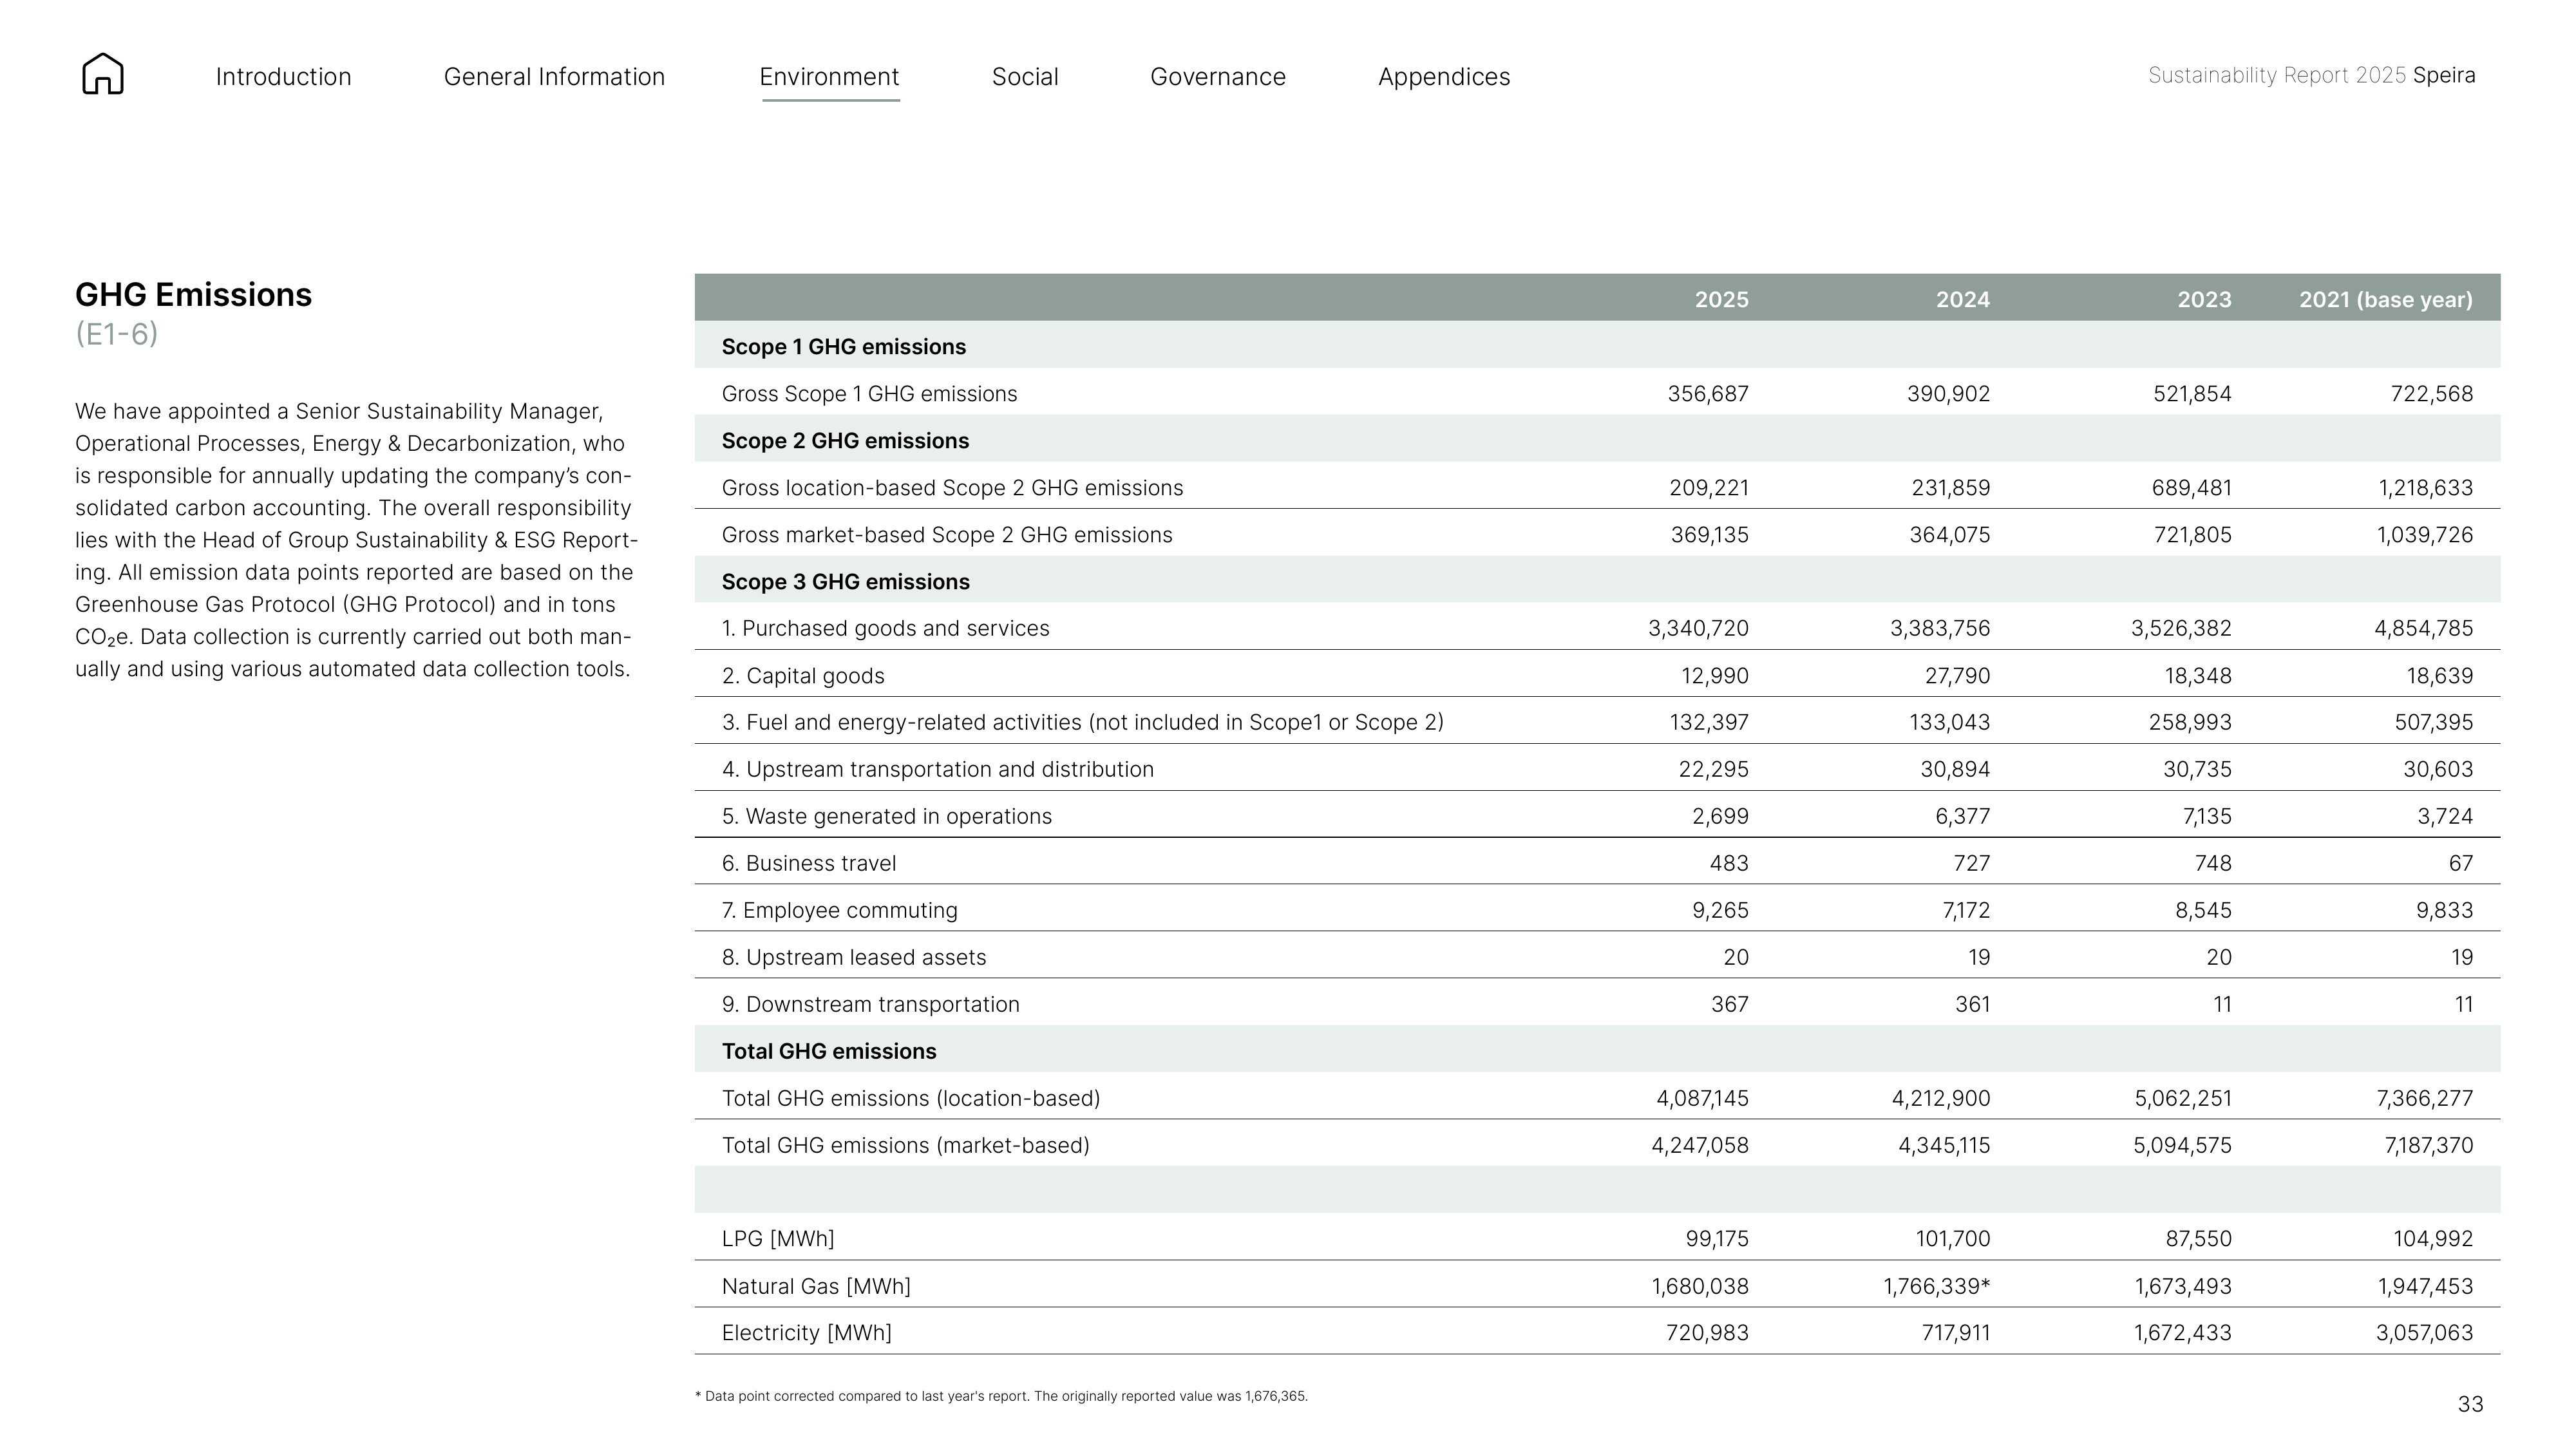
Task: Open the Social section
Action: (x=1025, y=77)
